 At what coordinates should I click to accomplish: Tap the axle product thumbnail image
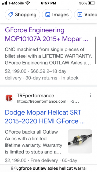[x=80, y=141]
